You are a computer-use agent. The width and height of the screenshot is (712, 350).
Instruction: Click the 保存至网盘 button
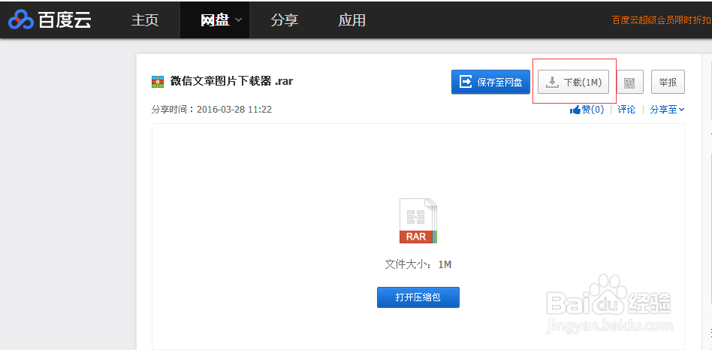click(491, 82)
